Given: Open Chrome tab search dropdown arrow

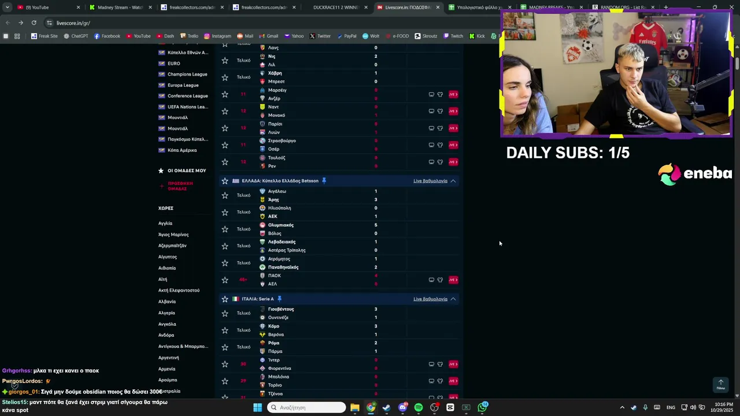Looking at the screenshot, I should pyautogui.click(x=7, y=8).
